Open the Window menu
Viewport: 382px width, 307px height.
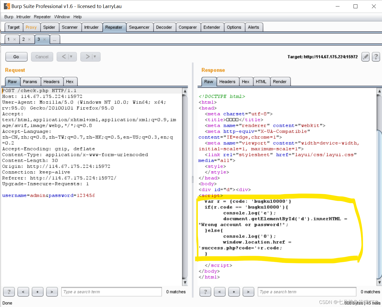(x=62, y=17)
